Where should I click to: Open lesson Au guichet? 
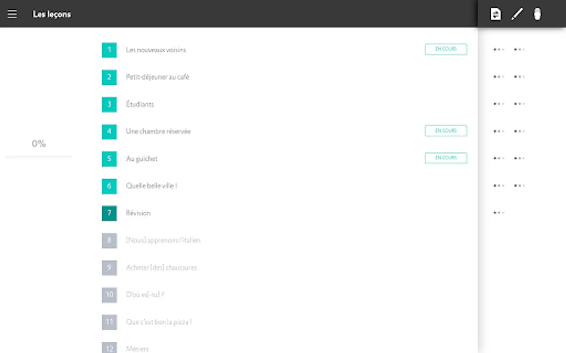click(x=141, y=159)
